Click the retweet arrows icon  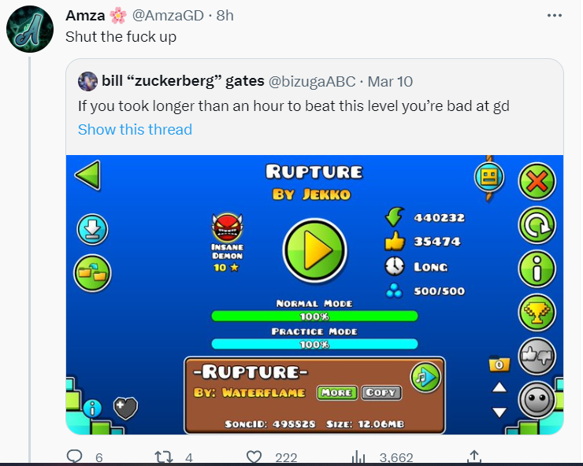tap(164, 457)
